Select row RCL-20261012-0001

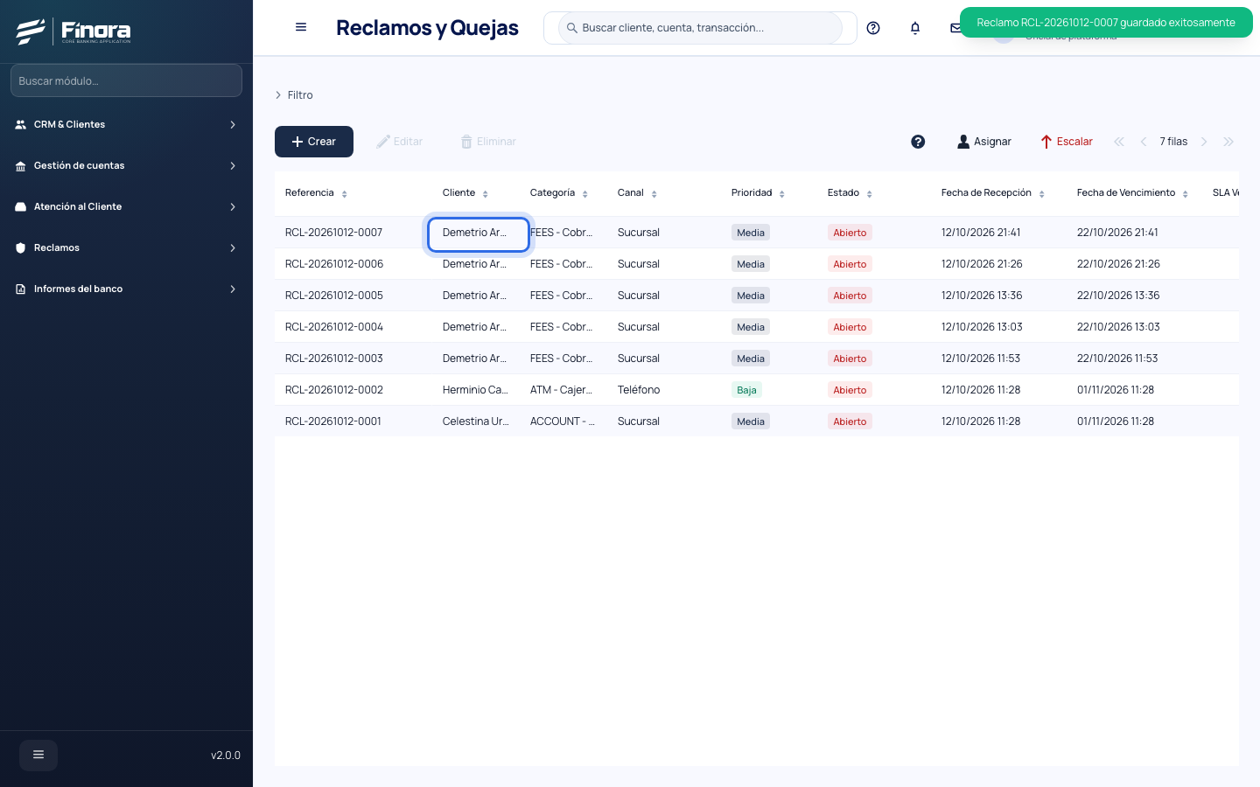[757, 421]
